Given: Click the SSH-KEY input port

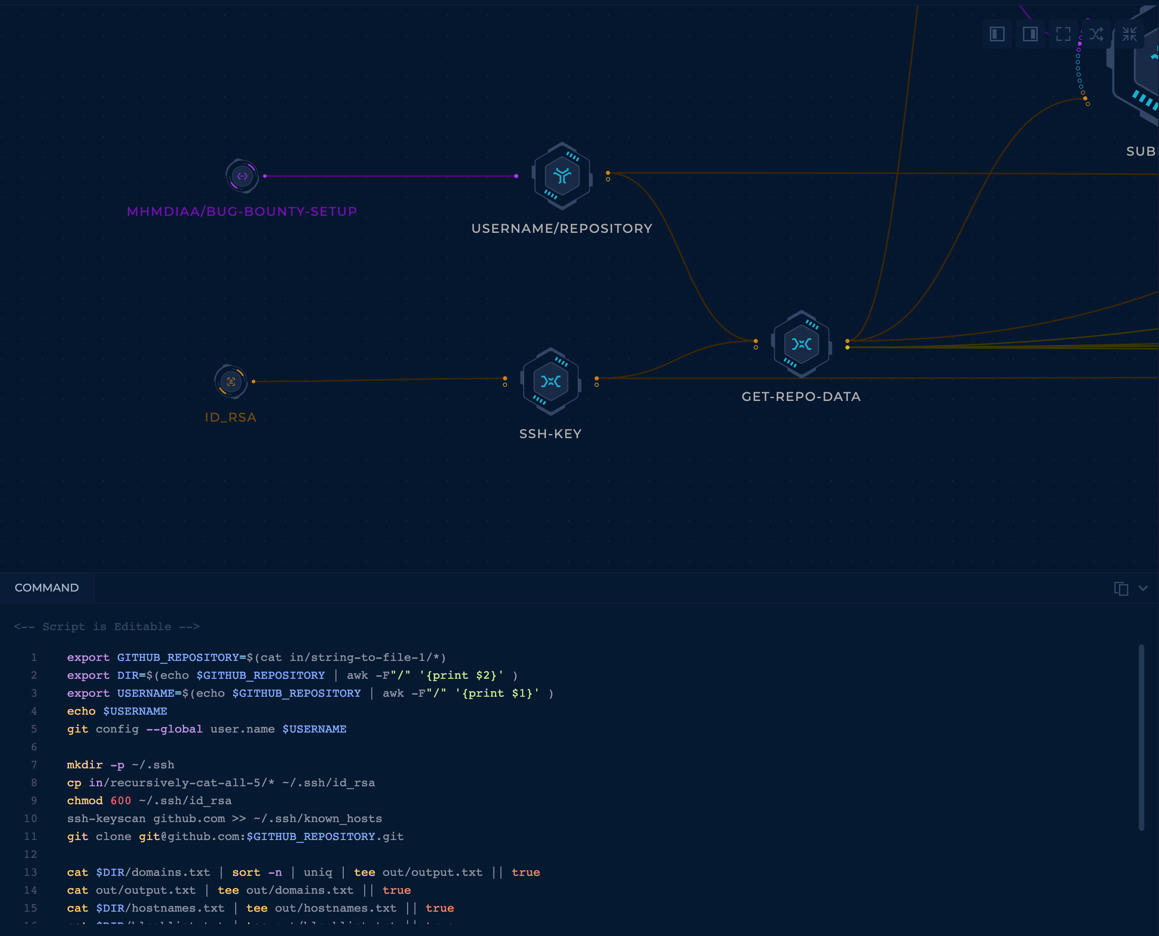Looking at the screenshot, I should tap(505, 378).
